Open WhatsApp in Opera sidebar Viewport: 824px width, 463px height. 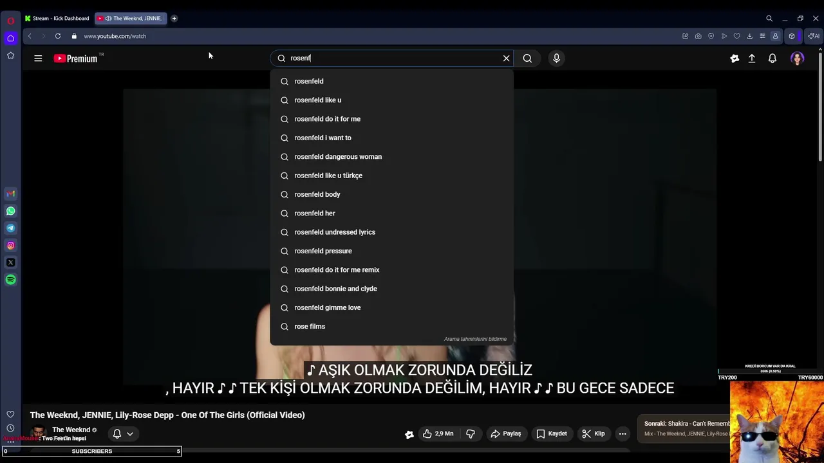[10, 211]
